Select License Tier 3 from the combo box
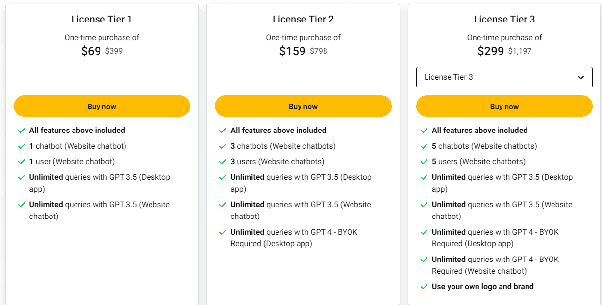 tap(504, 77)
